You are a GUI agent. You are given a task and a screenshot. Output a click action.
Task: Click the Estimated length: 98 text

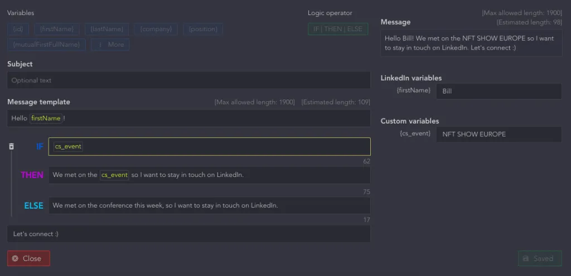tap(529, 22)
